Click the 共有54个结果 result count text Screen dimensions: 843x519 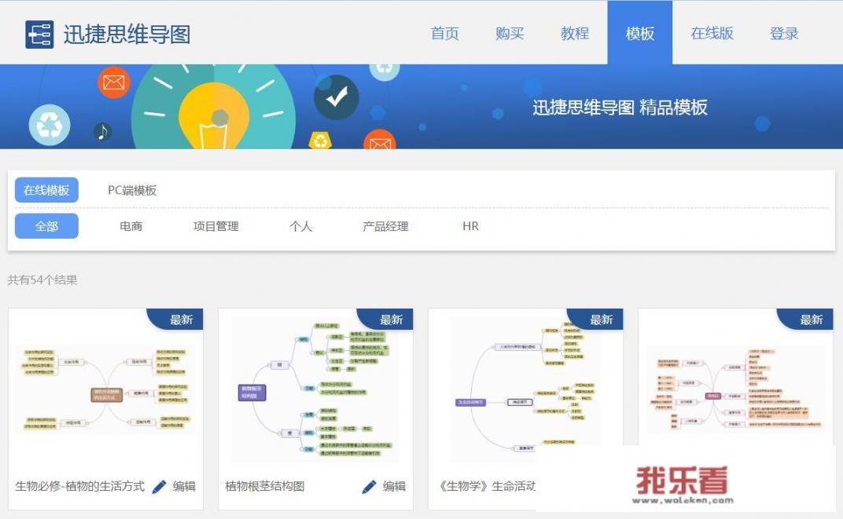(42, 280)
